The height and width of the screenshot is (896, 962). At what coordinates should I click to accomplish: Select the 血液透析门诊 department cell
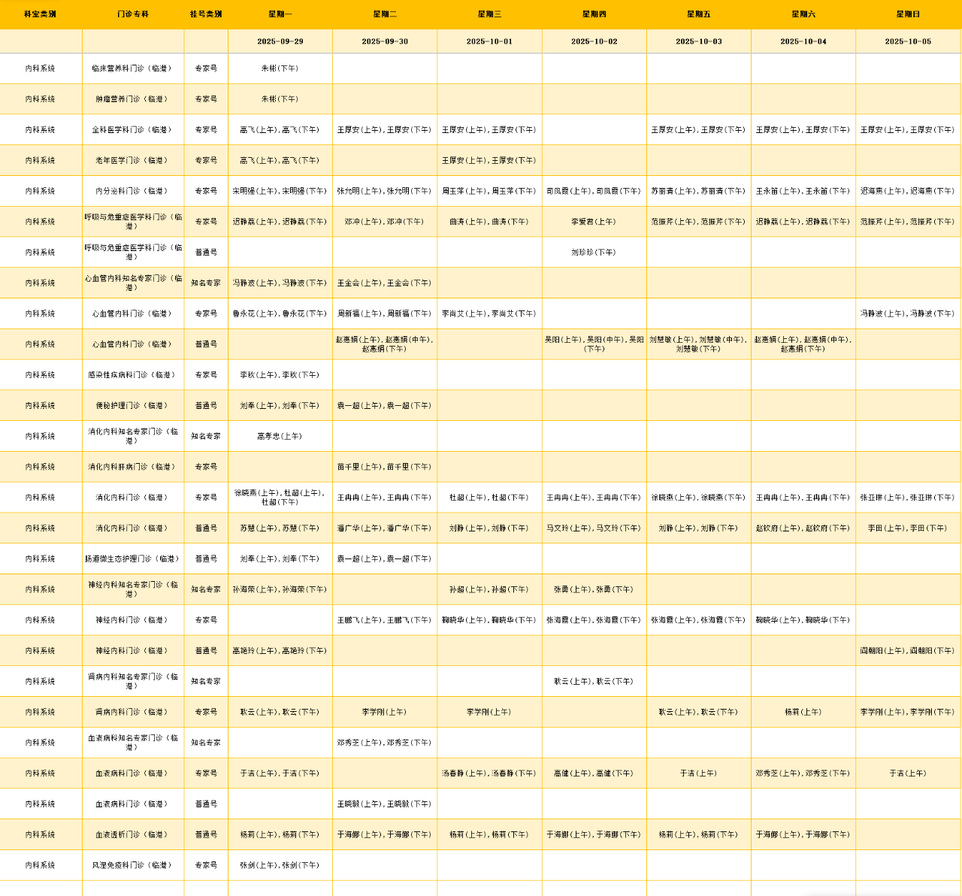point(133,835)
